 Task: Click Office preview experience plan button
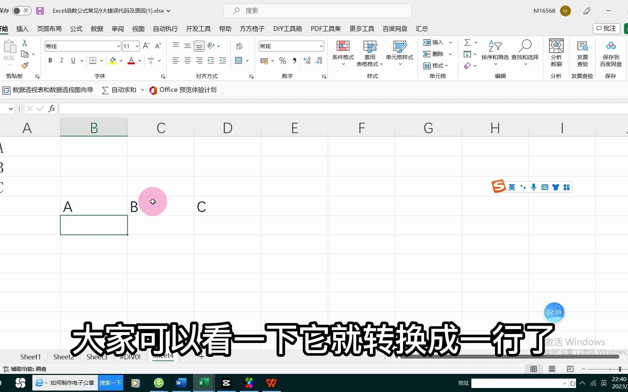pos(183,90)
